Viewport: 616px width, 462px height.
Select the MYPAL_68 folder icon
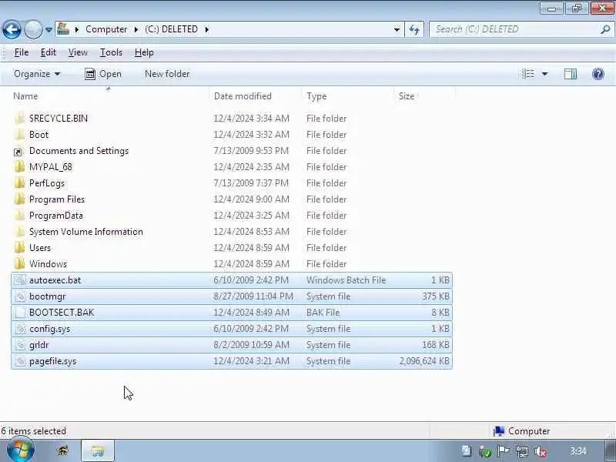click(x=19, y=167)
